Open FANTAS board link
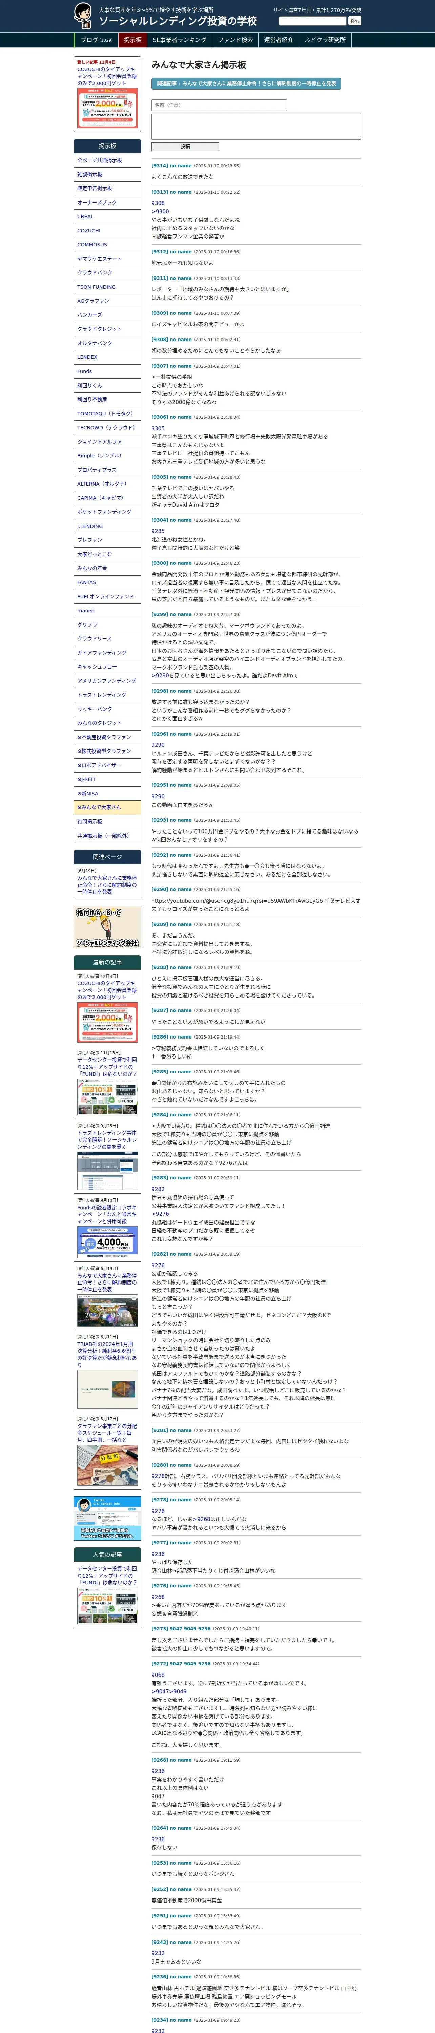 pos(107,582)
